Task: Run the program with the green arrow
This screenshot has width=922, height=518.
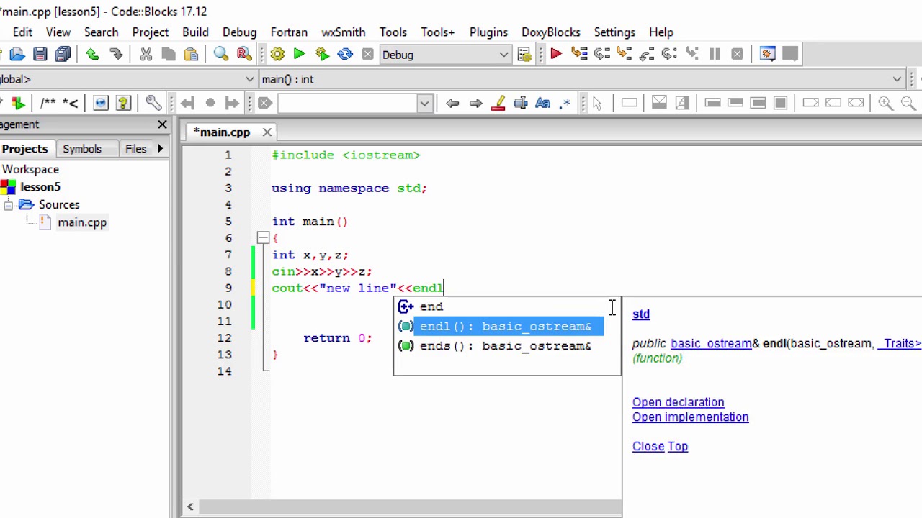Action: (300, 54)
